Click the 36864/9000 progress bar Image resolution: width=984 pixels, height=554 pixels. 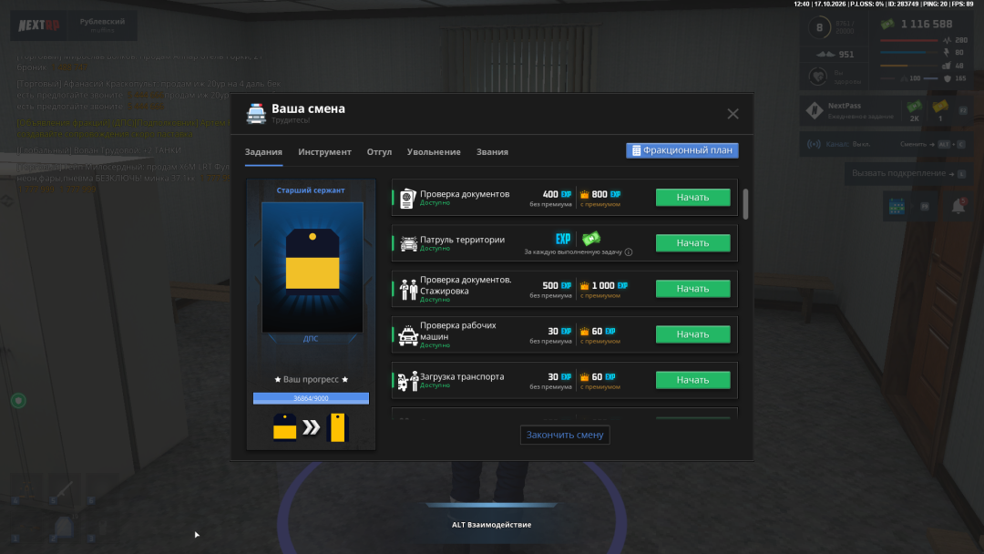(x=311, y=398)
